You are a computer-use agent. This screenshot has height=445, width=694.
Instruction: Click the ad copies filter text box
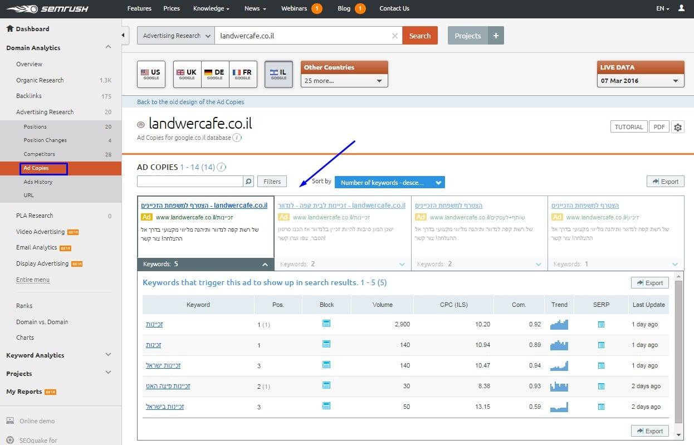pos(190,182)
